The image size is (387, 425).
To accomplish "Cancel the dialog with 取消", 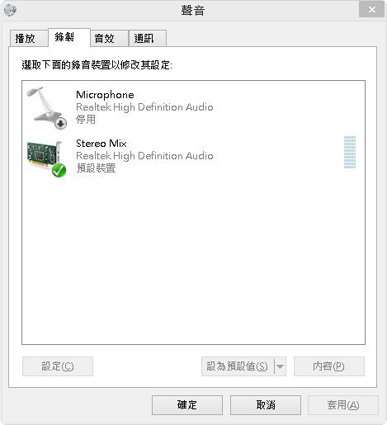I will 266,405.
